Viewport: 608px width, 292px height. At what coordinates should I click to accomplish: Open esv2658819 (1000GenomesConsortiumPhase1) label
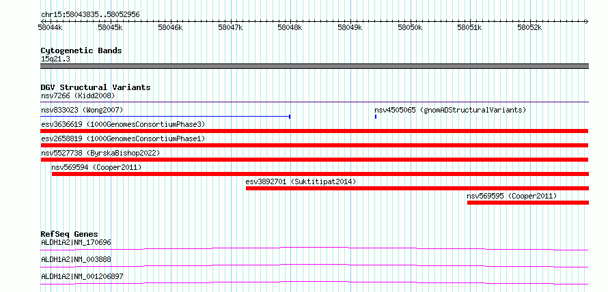click(123, 139)
